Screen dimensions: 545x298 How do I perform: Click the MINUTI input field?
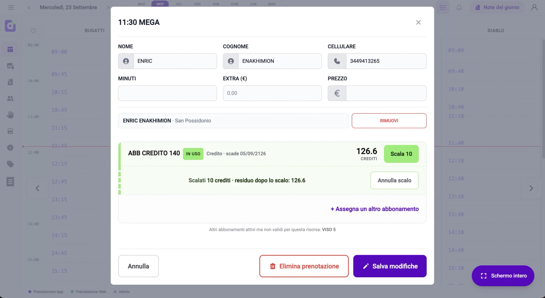point(167,93)
